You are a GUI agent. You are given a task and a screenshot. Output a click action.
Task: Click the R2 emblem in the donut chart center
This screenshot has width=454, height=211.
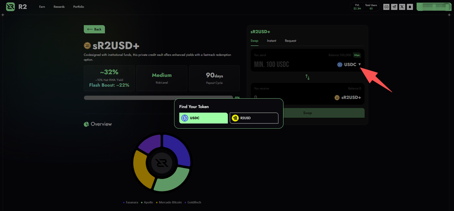click(x=162, y=163)
